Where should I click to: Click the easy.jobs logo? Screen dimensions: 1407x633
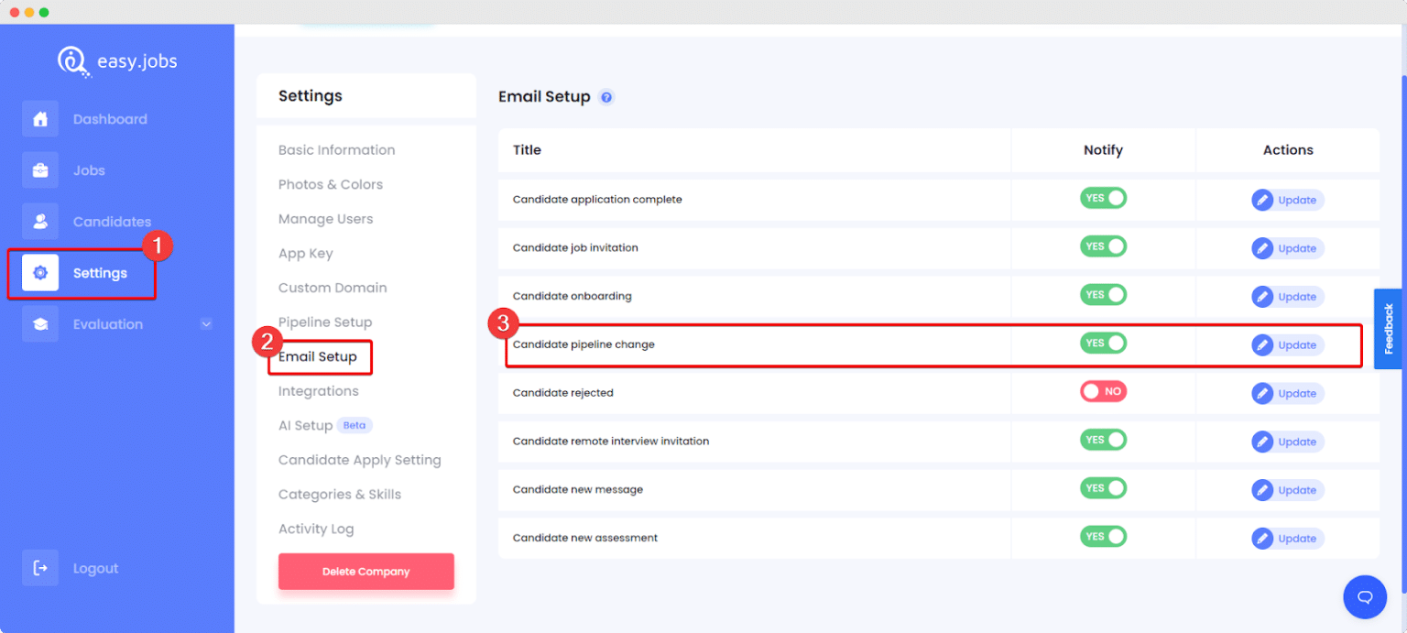116,60
